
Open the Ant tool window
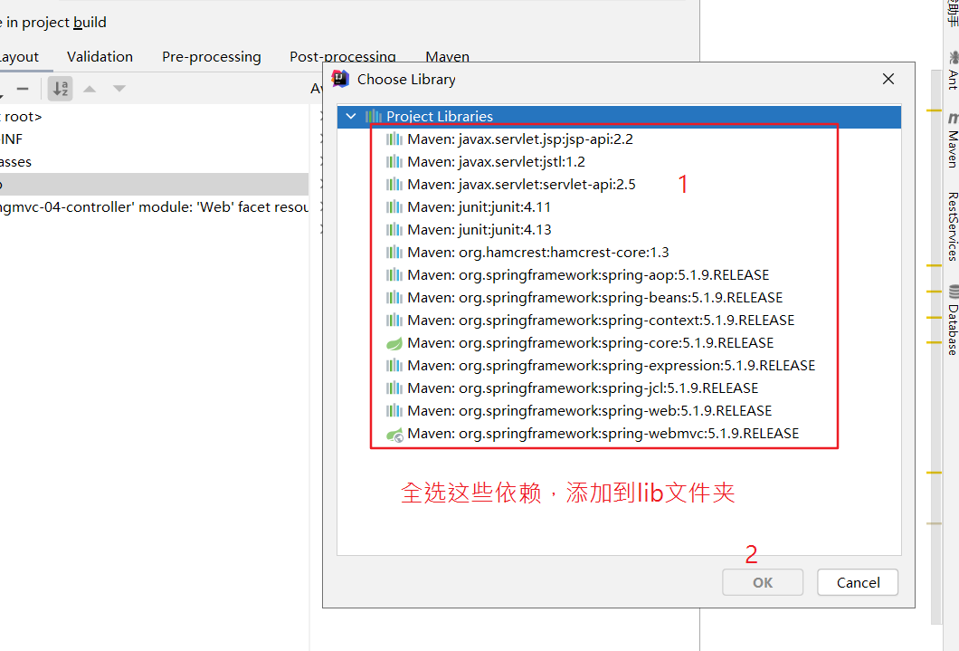953,71
